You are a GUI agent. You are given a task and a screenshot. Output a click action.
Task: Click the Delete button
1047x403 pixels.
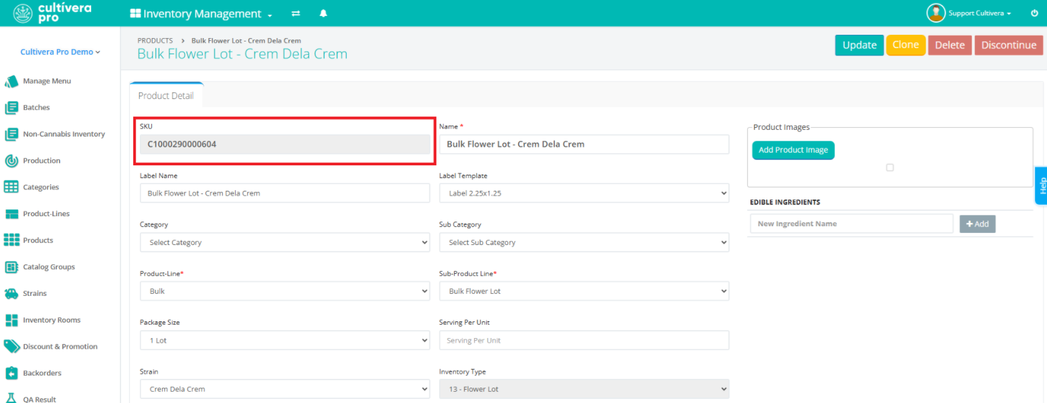pos(949,45)
